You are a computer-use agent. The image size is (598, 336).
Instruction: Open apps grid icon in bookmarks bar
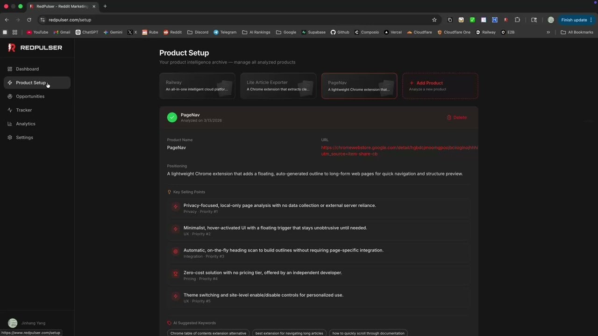[15, 32]
